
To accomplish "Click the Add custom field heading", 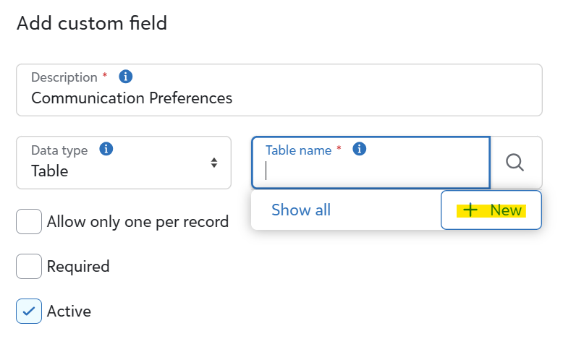I will 92,23.
